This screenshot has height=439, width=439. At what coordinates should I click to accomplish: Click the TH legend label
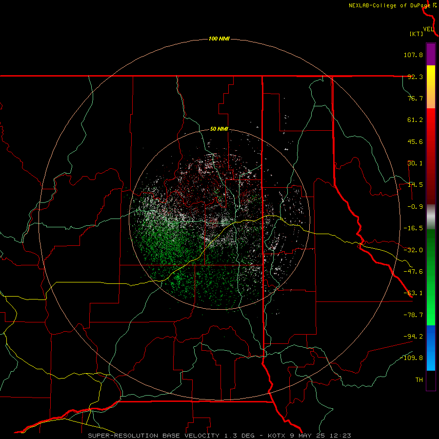coord(419,379)
